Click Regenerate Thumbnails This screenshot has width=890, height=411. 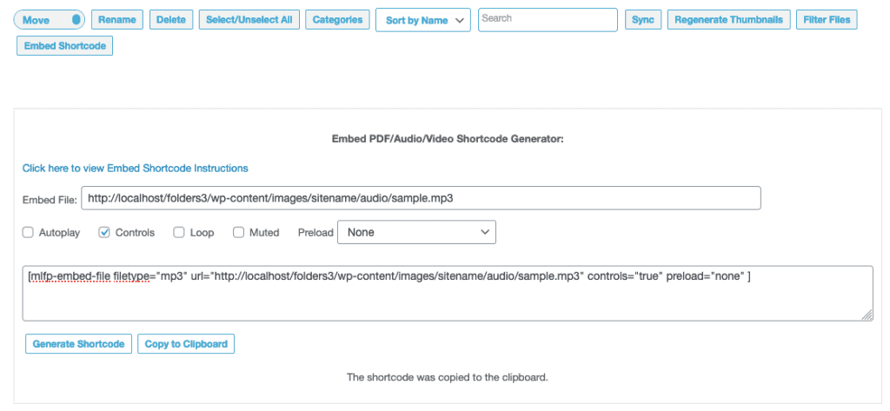pos(729,20)
